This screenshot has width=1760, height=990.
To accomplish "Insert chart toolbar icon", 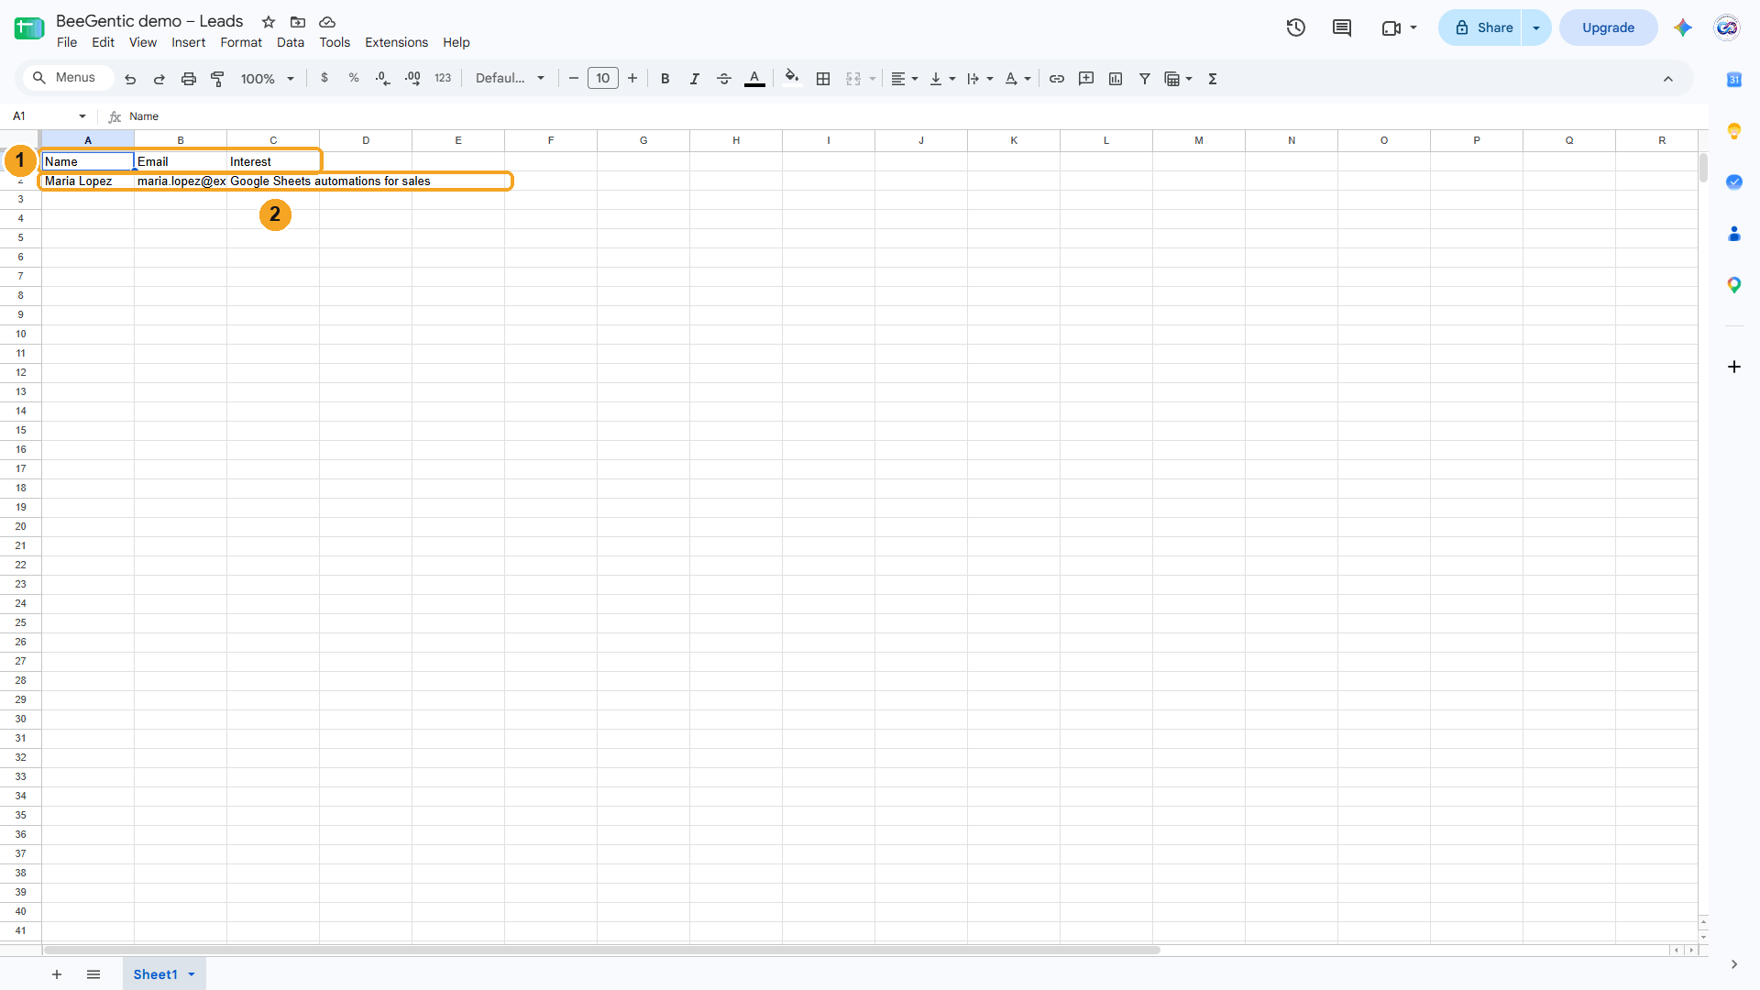I will (1116, 79).
